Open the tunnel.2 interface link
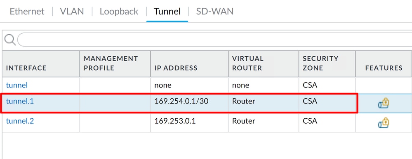412x159 pixels. tap(20, 121)
